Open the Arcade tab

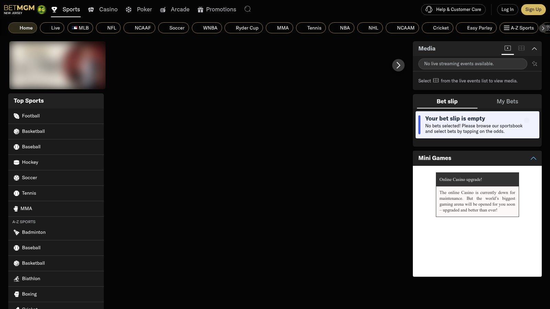click(x=175, y=10)
